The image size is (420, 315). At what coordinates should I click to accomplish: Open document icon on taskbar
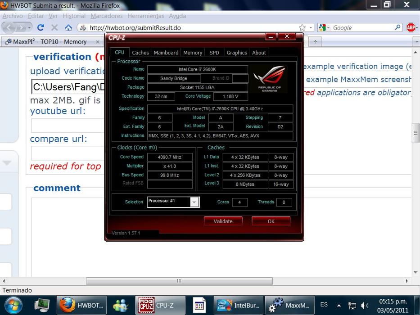point(199,306)
